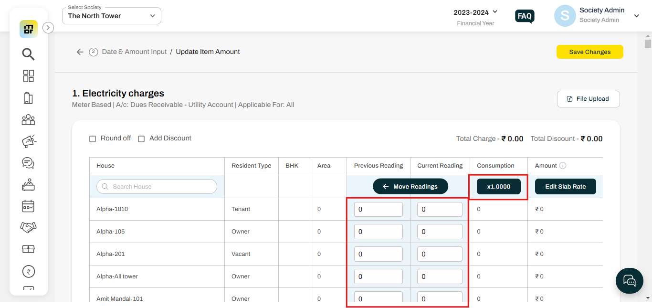Open the megaphone announcements icon
The image size is (652, 308).
pos(28,141)
